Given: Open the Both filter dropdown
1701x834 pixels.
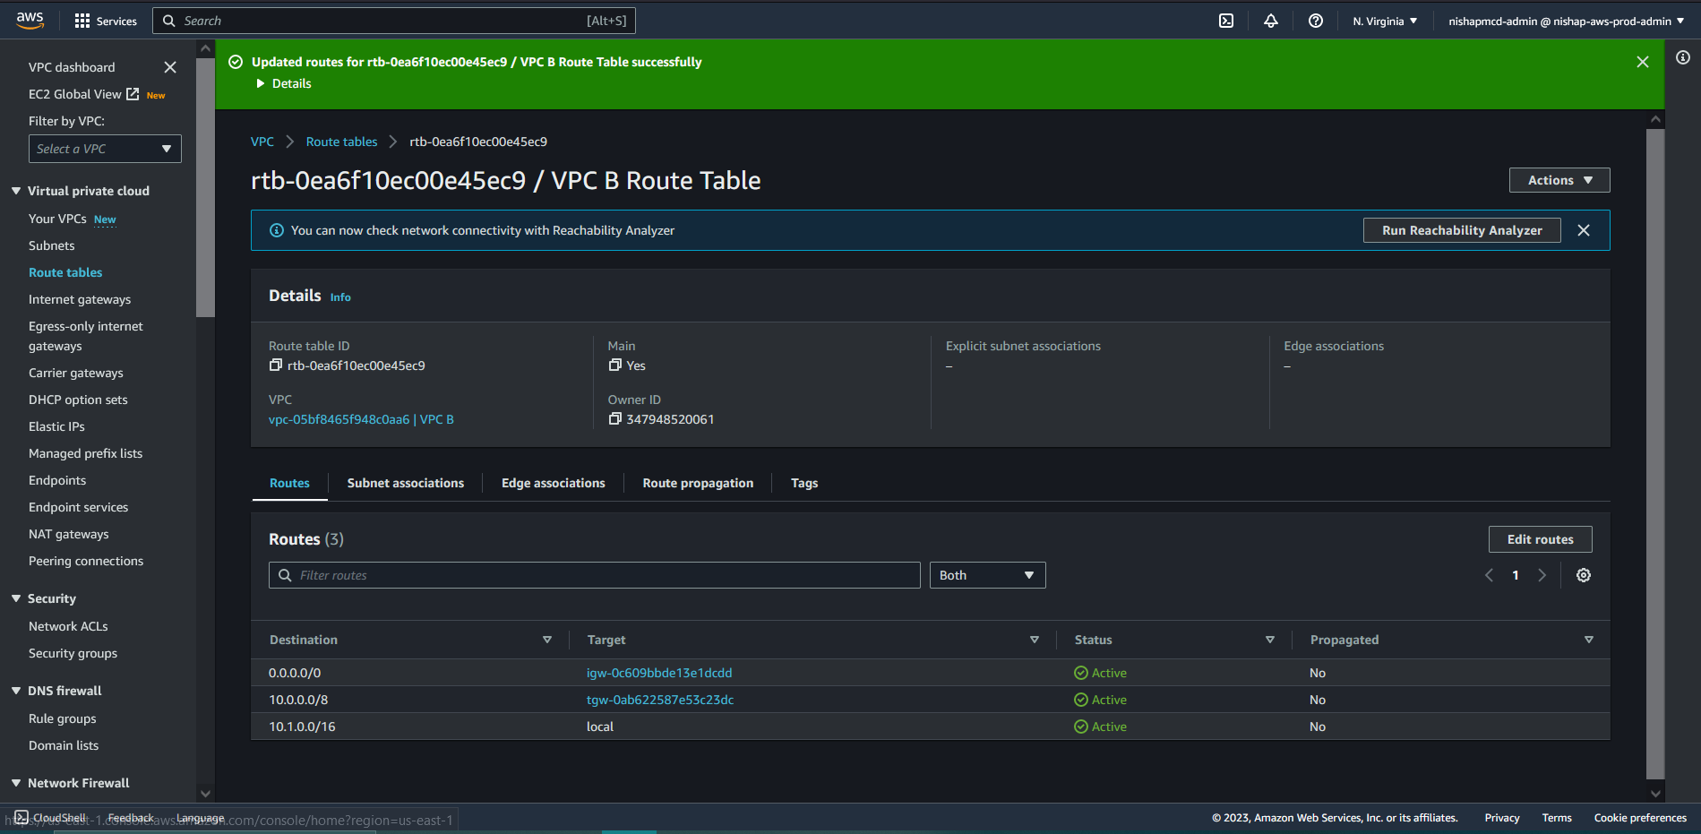Looking at the screenshot, I should tap(986, 575).
